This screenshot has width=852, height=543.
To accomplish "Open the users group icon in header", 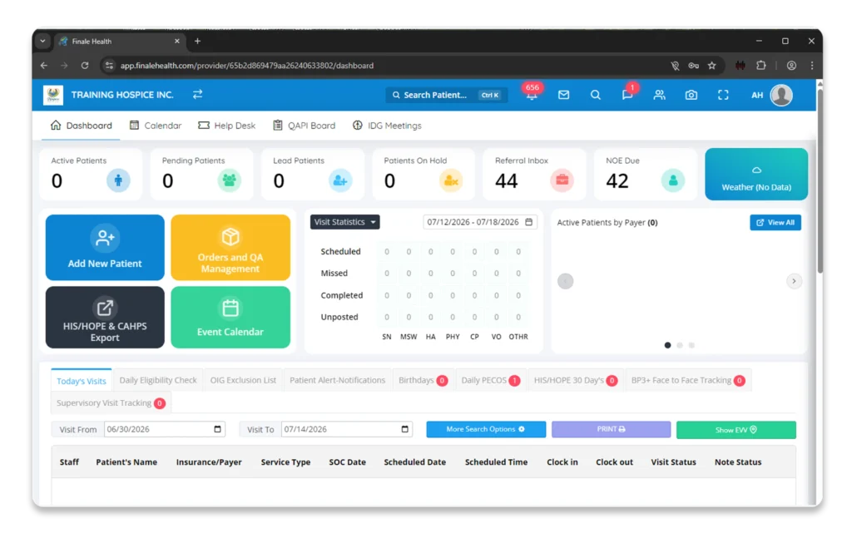I will [x=659, y=95].
